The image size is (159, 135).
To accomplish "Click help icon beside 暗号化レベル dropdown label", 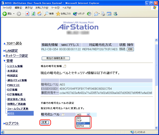I will (x=63, y=115).
